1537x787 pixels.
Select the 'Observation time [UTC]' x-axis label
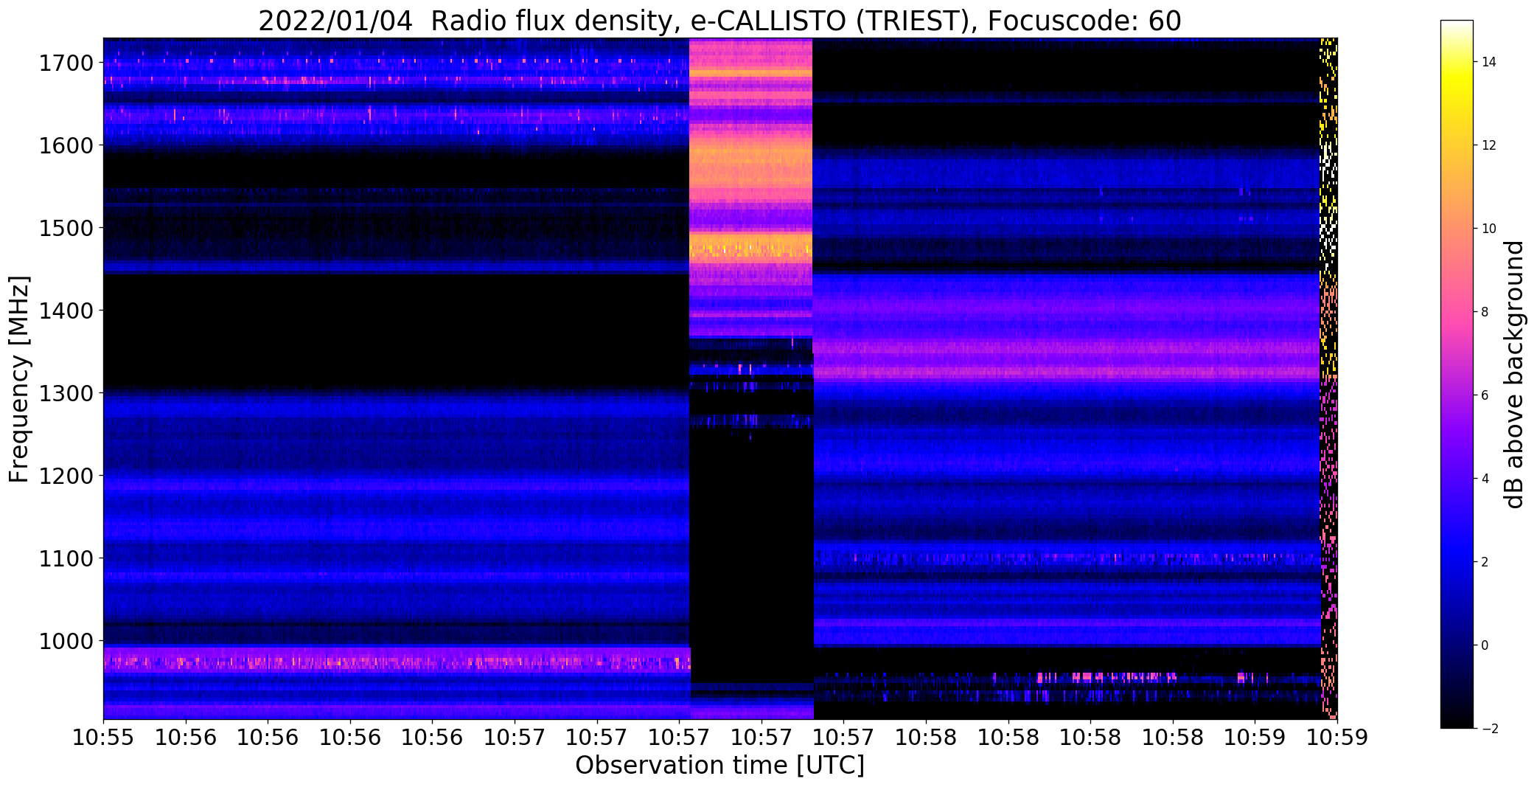tap(719, 766)
